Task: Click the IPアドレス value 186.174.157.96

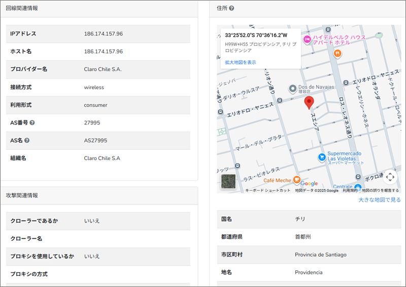Action: click(x=103, y=34)
